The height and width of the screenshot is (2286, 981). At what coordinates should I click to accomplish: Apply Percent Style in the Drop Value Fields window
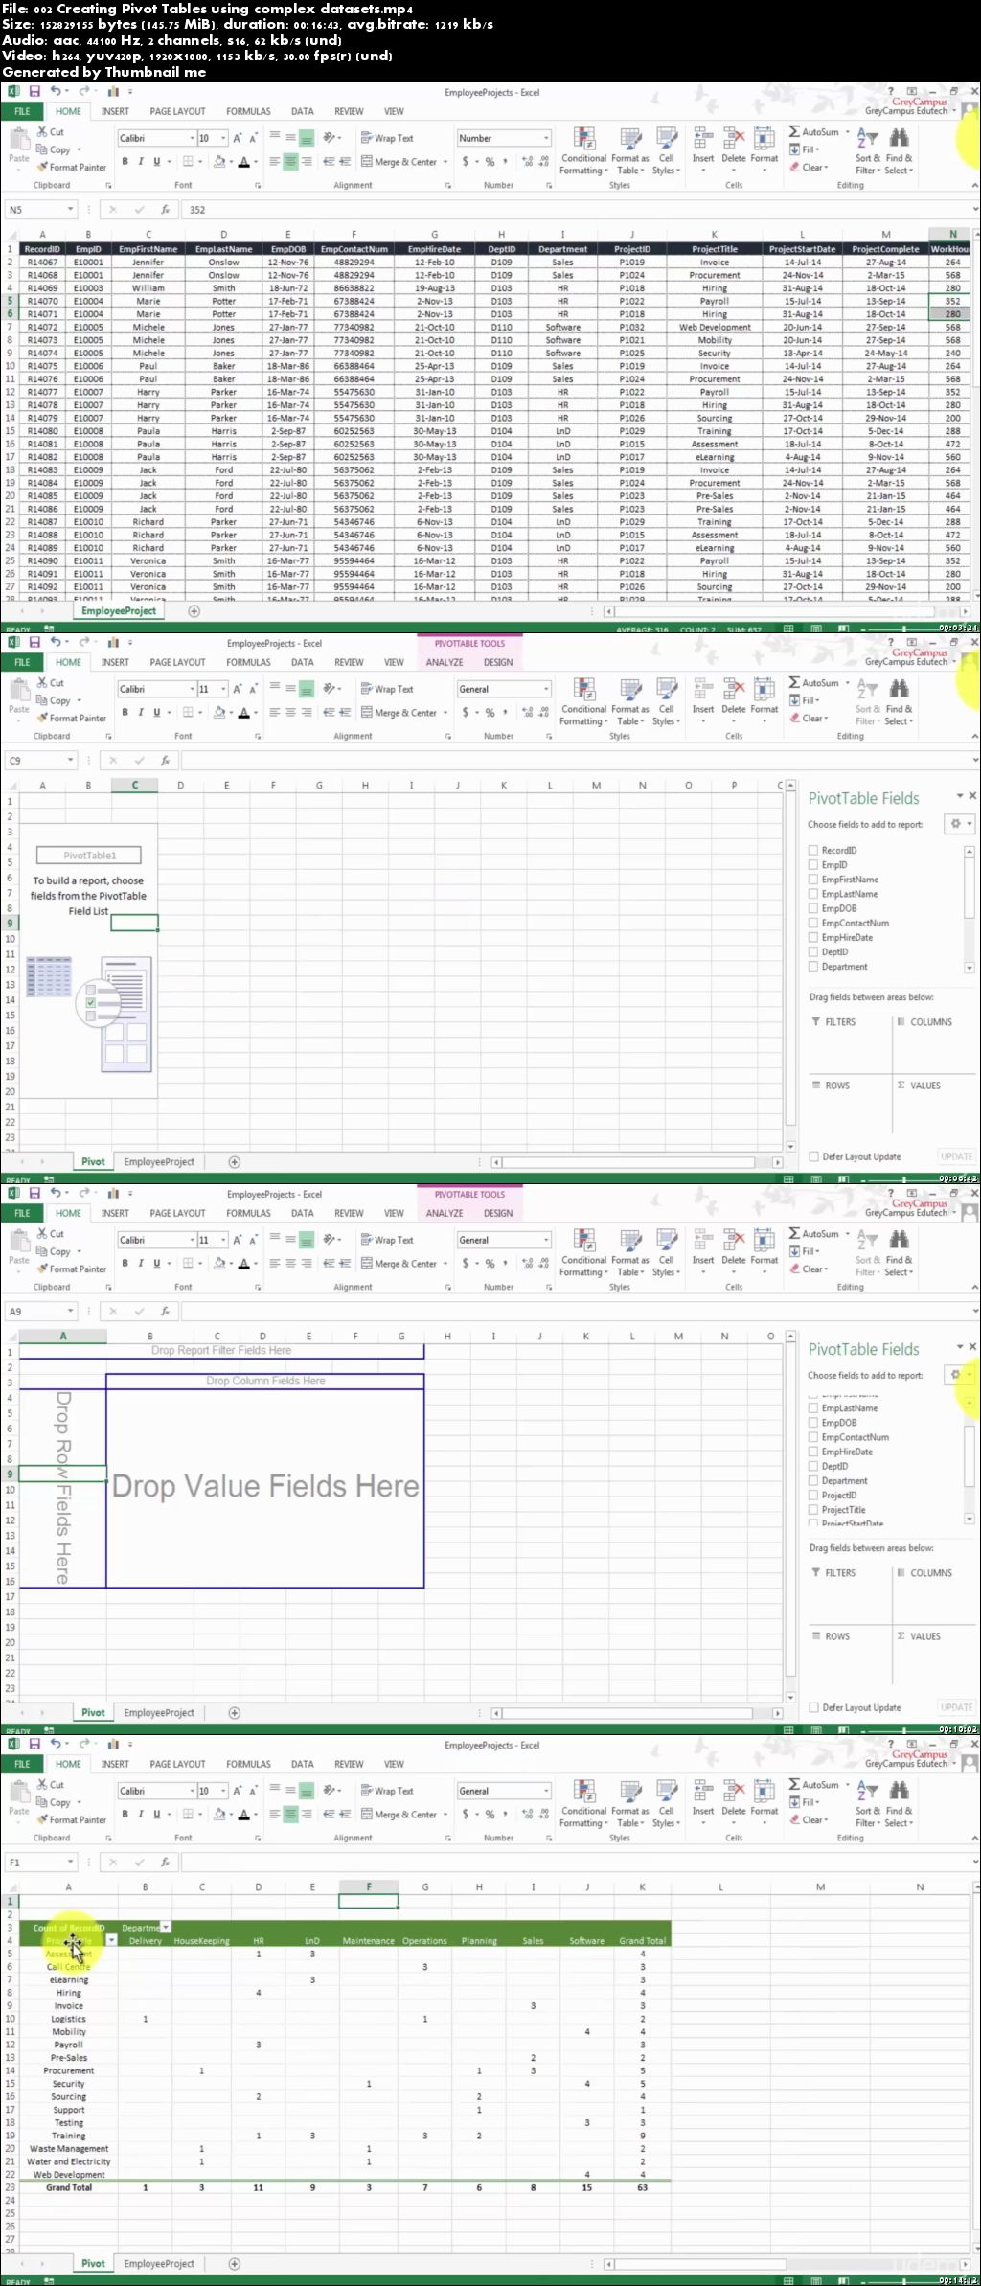(x=490, y=1264)
